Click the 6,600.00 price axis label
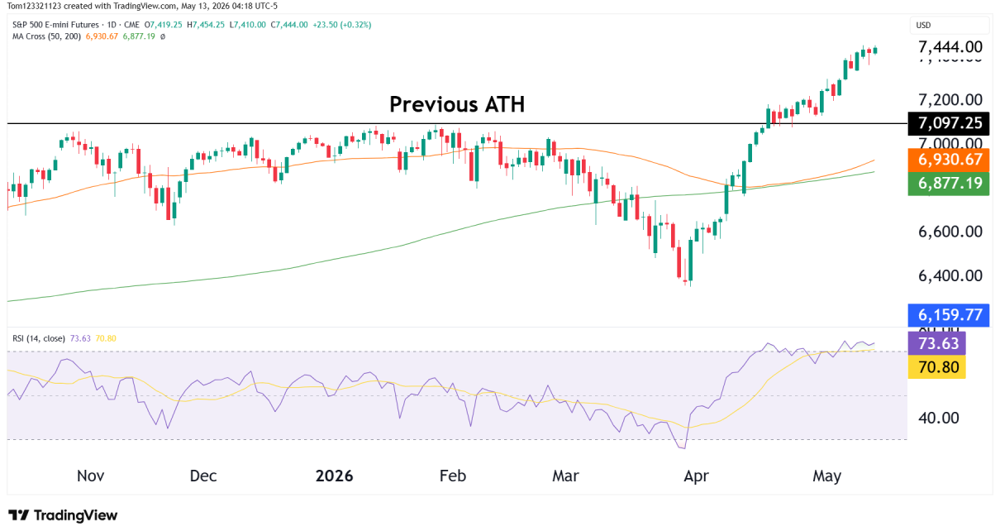 pos(950,232)
